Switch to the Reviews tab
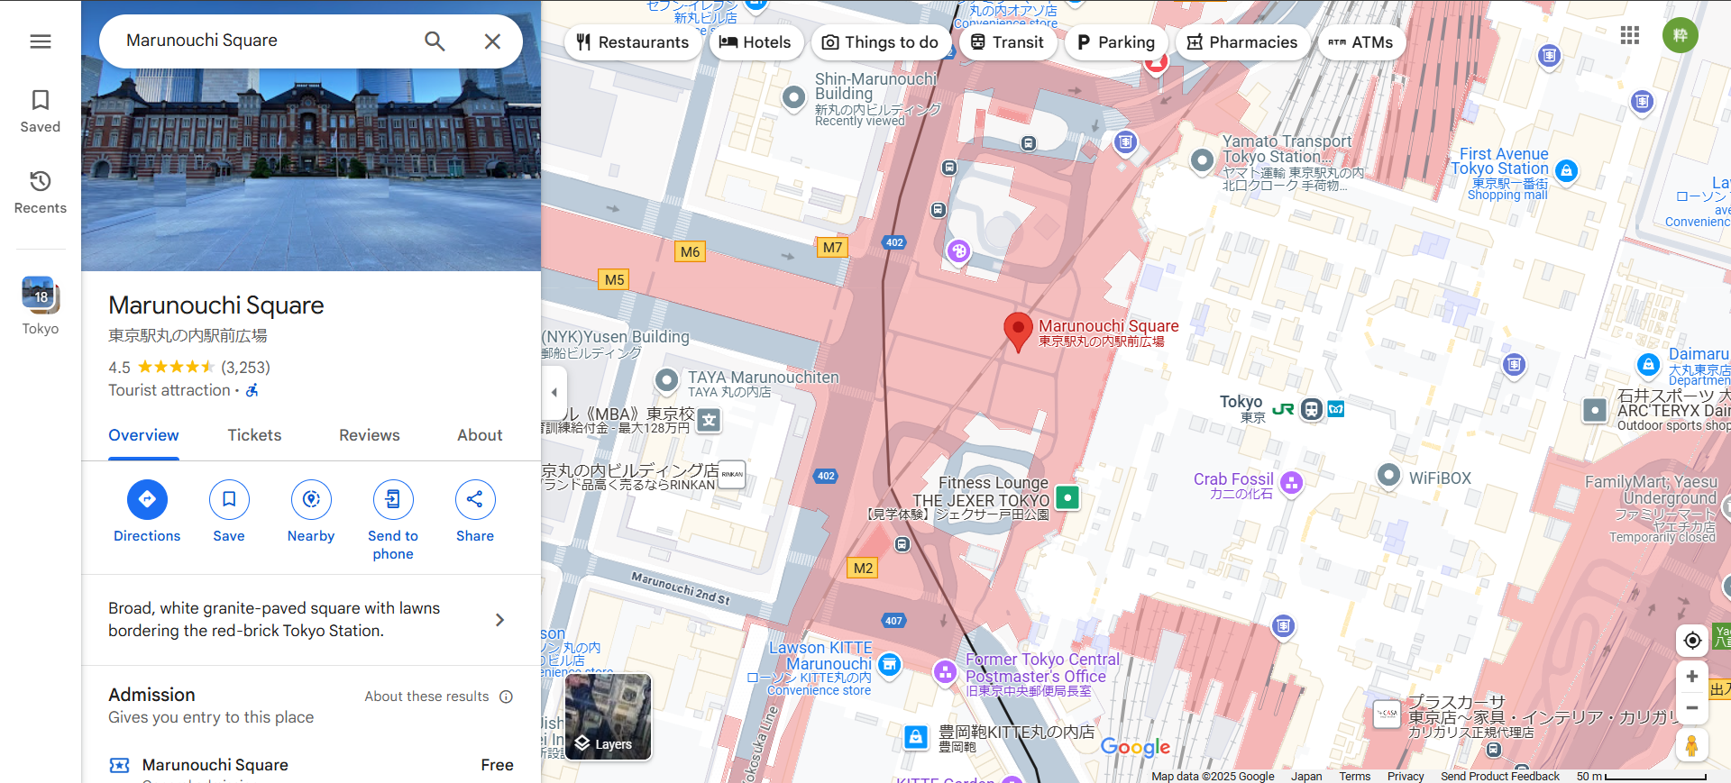Screen dimensions: 1731x783 click(x=370, y=435)
